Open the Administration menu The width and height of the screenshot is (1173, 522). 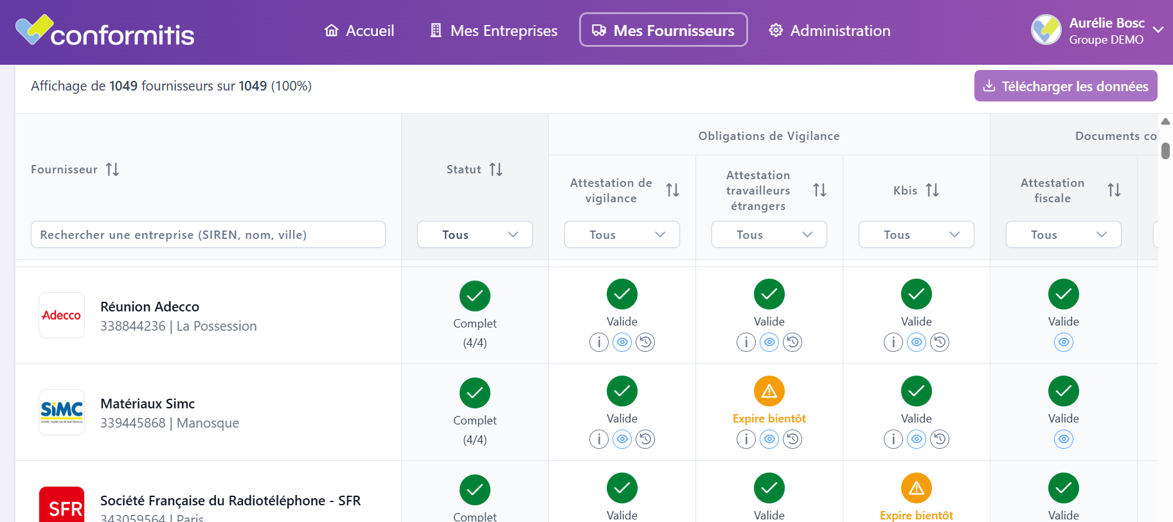tap(830, 30)
